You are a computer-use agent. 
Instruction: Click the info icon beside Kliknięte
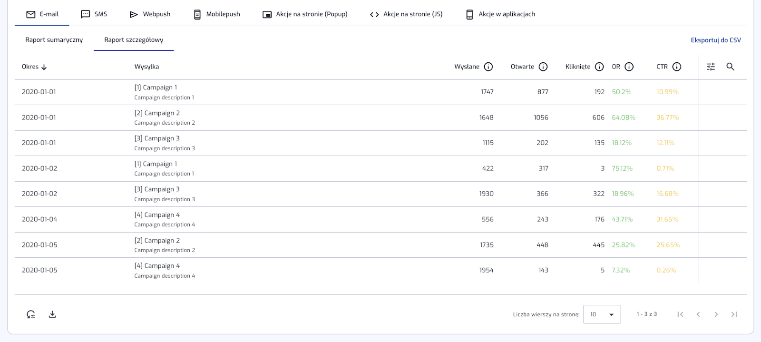coord(599,67)
